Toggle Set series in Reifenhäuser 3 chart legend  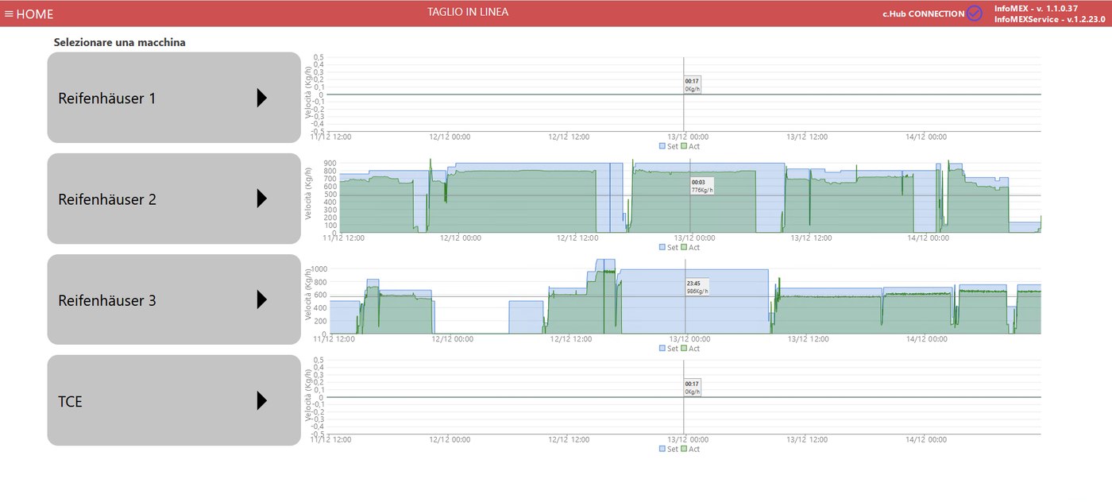[669, 348]
